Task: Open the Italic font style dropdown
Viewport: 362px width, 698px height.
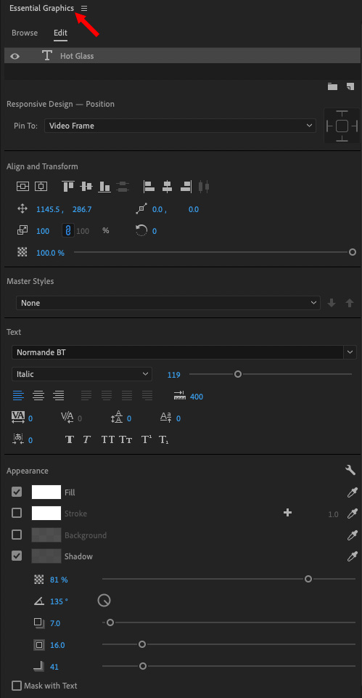Action: (x=82, y=374)
